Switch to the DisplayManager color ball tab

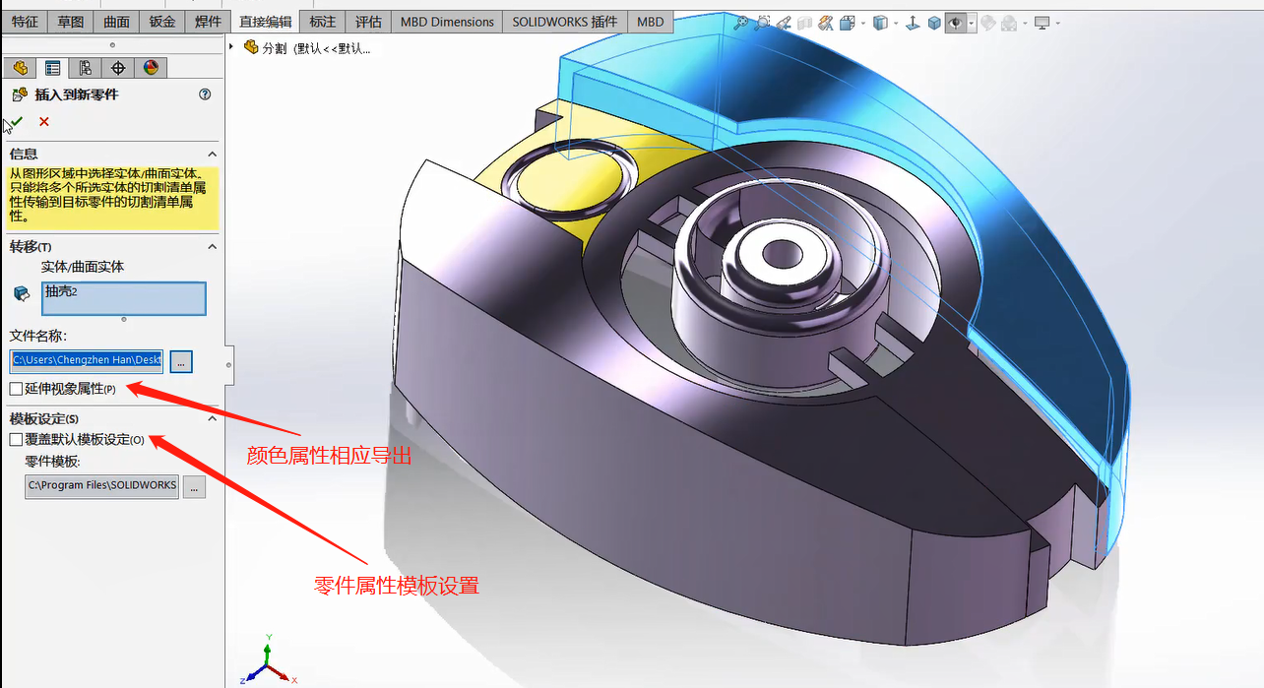[x=151, y=67]
